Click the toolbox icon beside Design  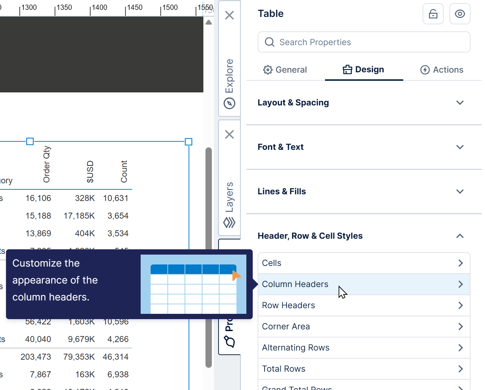point(348,69)
